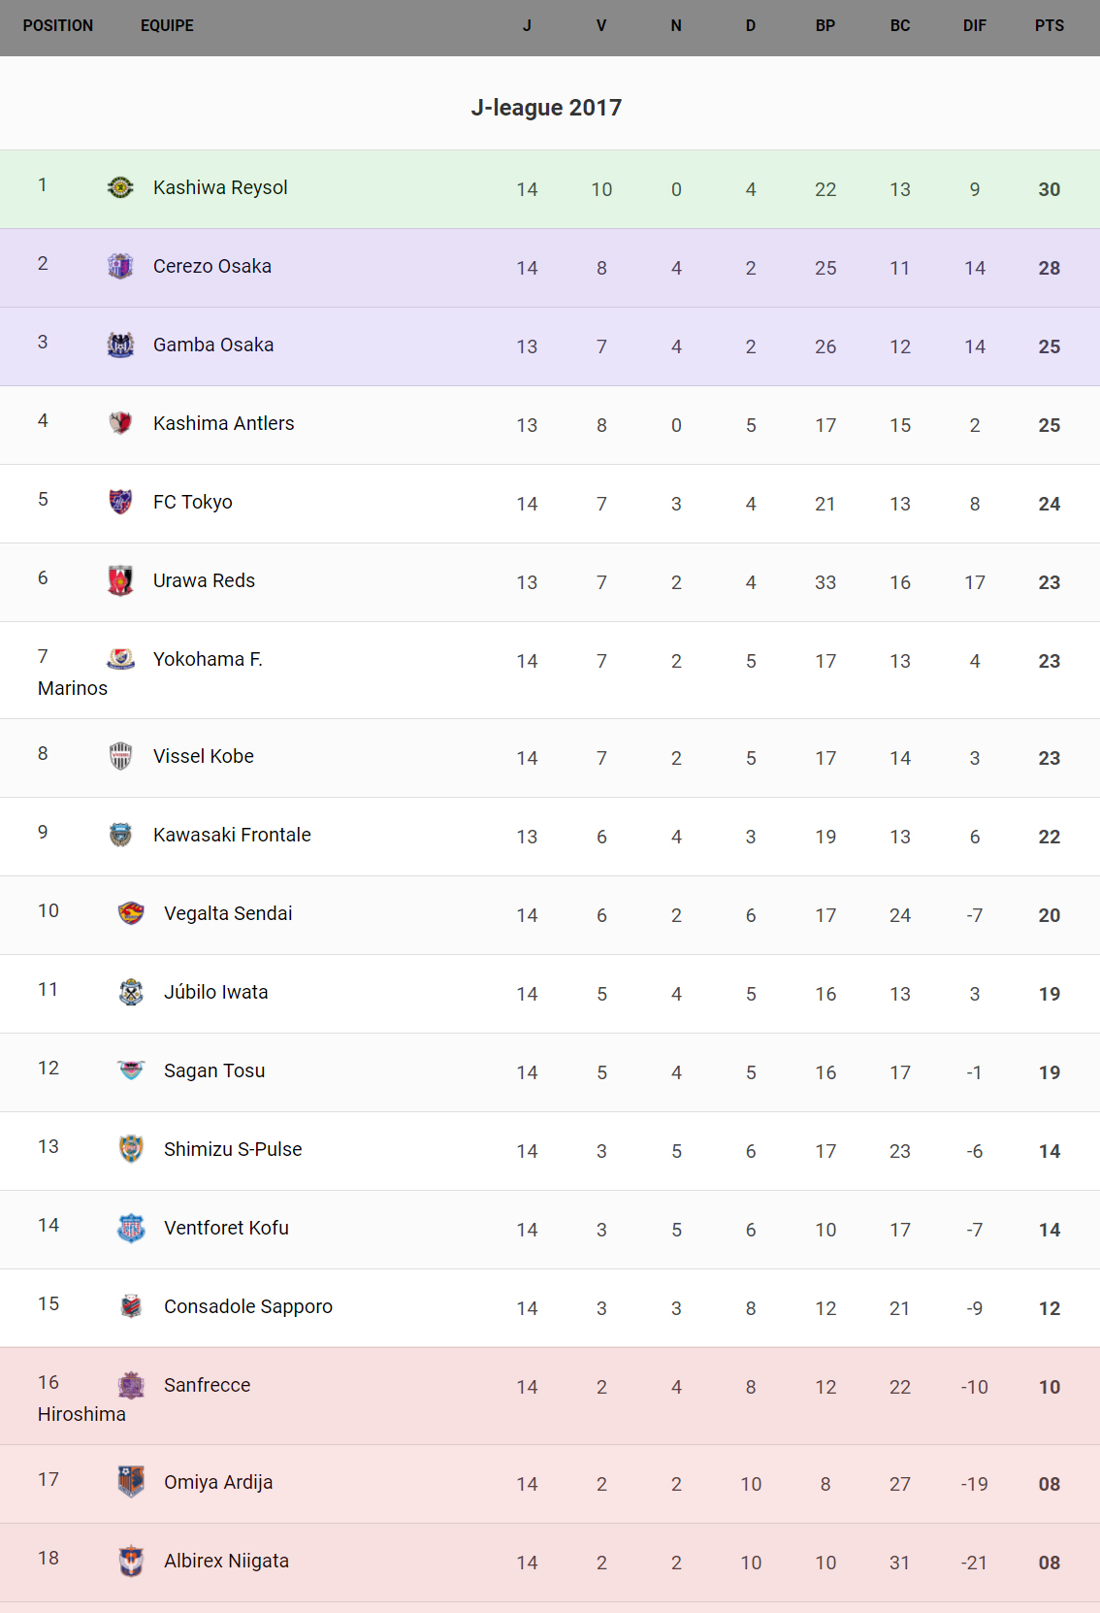
Task: Click the Urawa Reds club logo
Action: (120, 580)
